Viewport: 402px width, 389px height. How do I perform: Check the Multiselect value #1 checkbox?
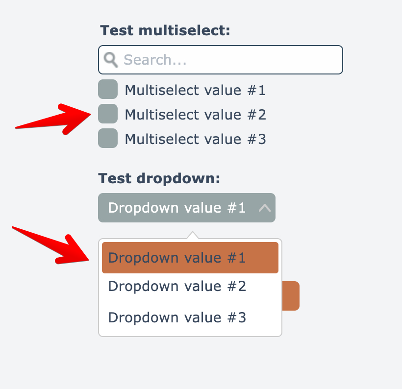[108, 89]
